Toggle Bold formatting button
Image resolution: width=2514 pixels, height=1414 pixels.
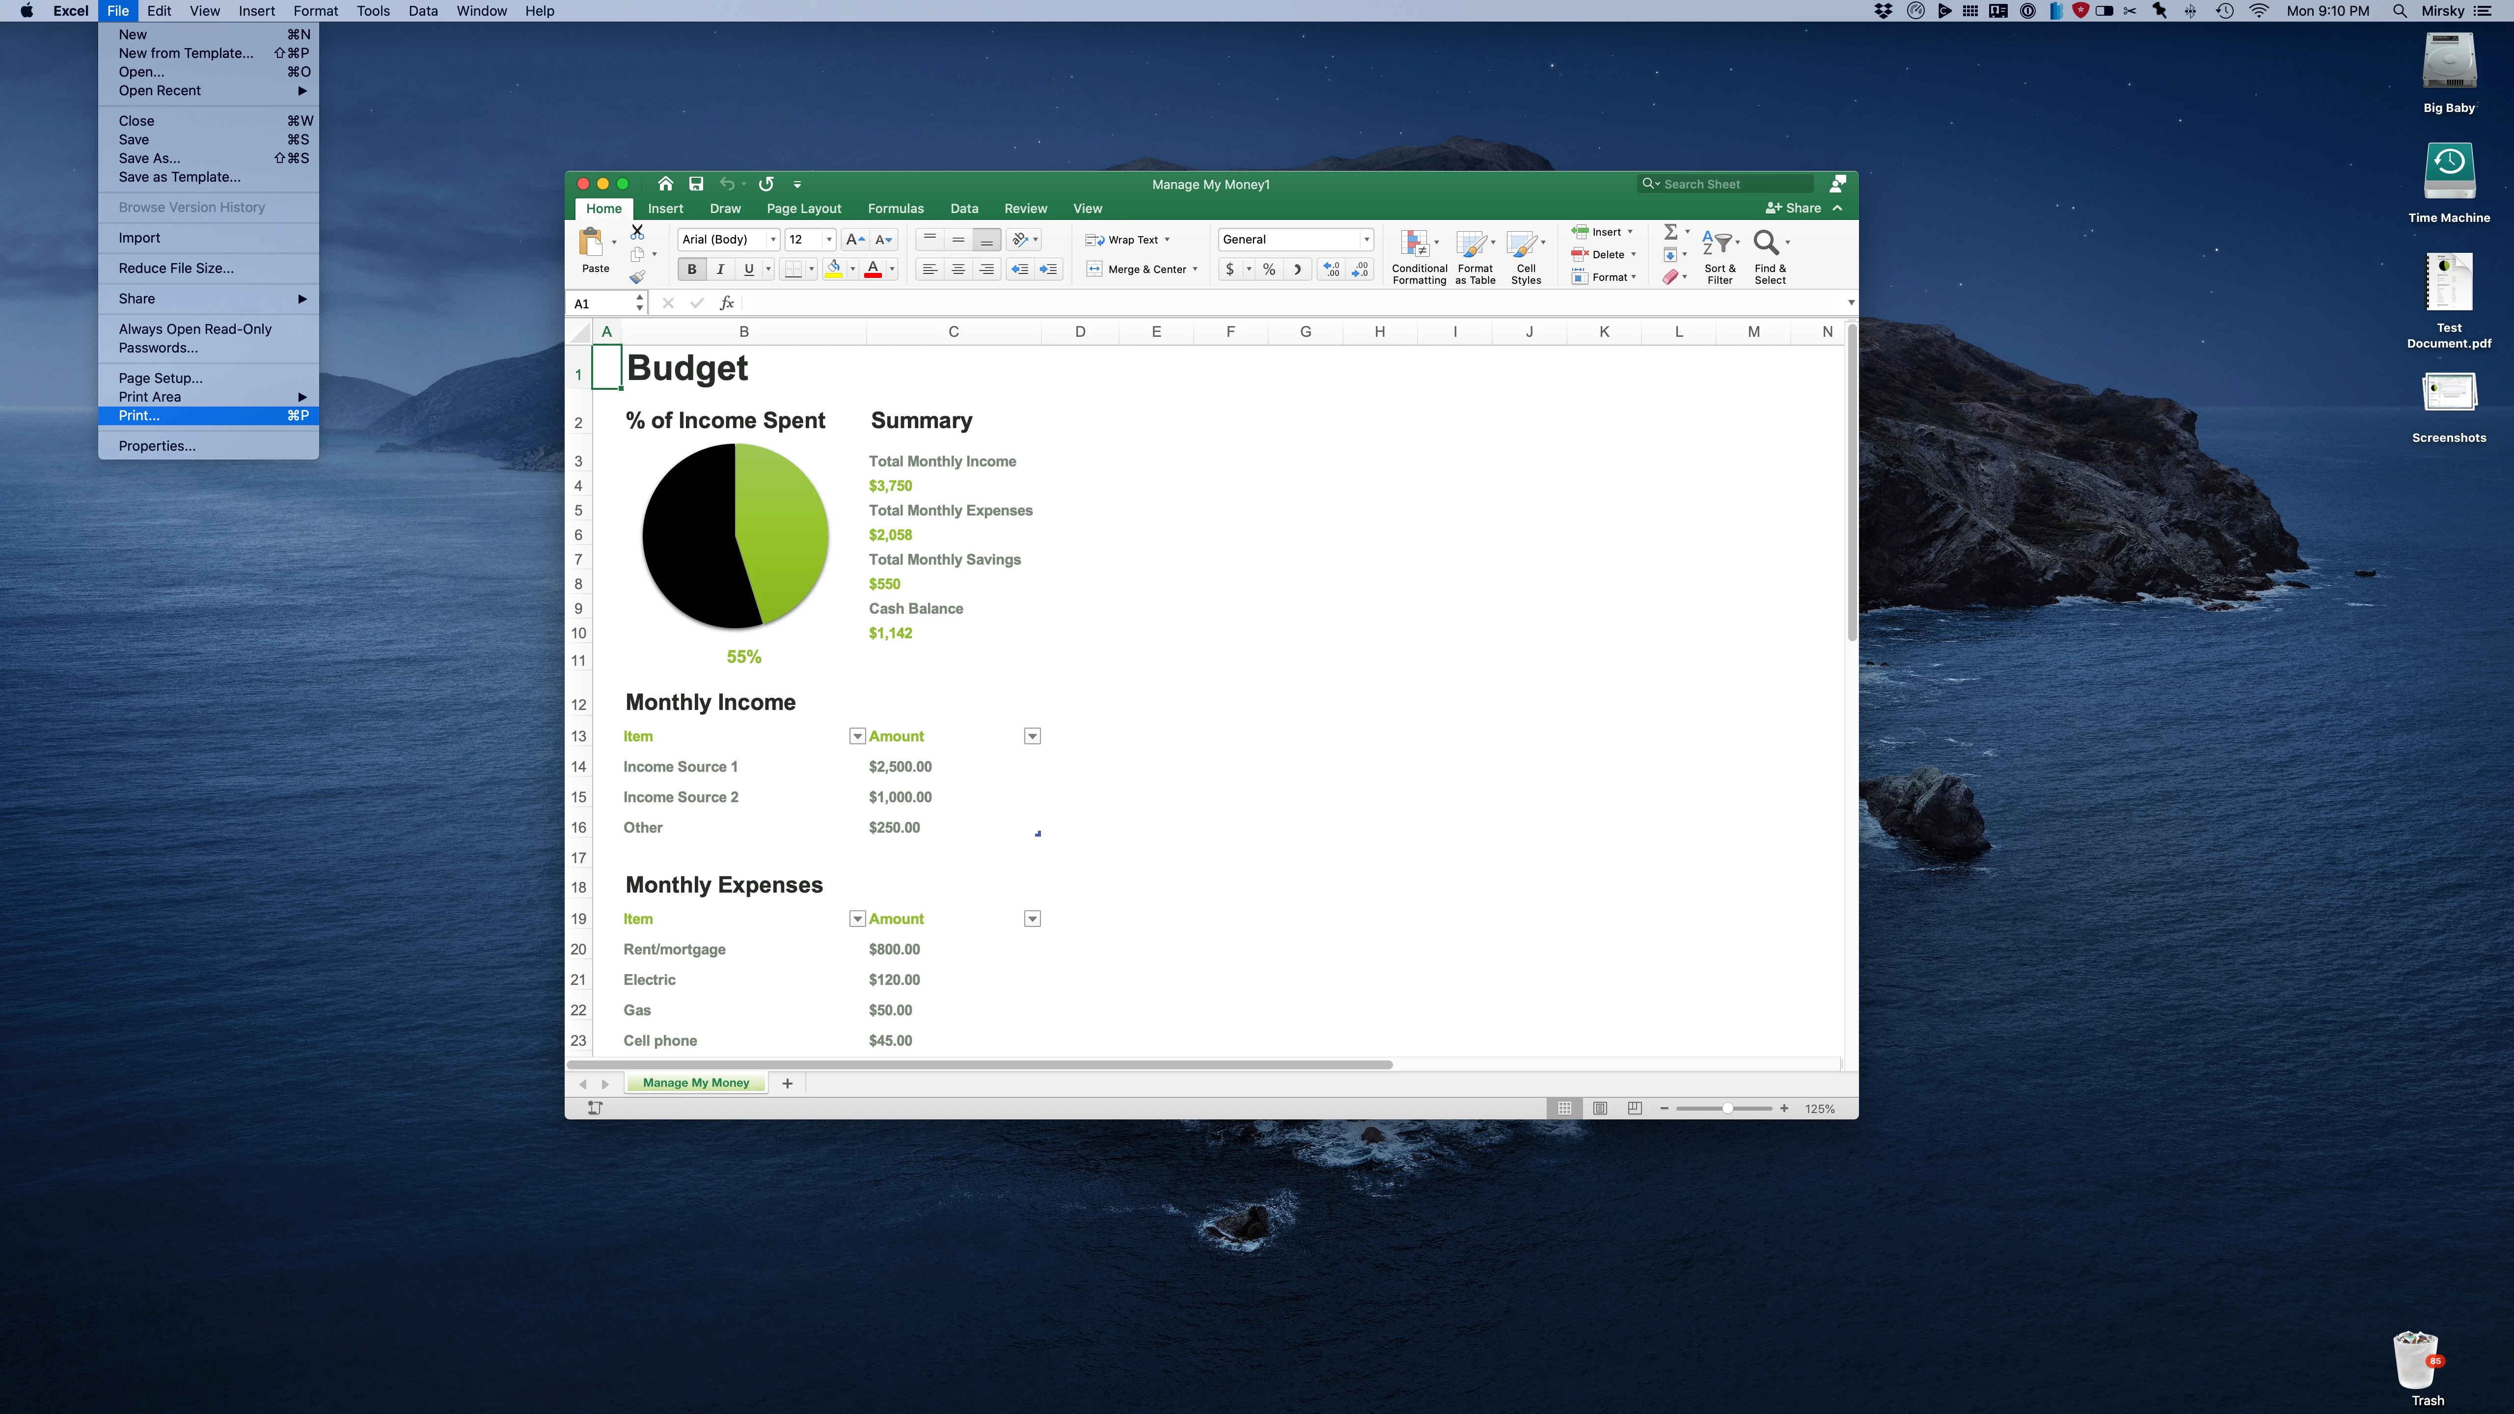(x=692, y=270)
